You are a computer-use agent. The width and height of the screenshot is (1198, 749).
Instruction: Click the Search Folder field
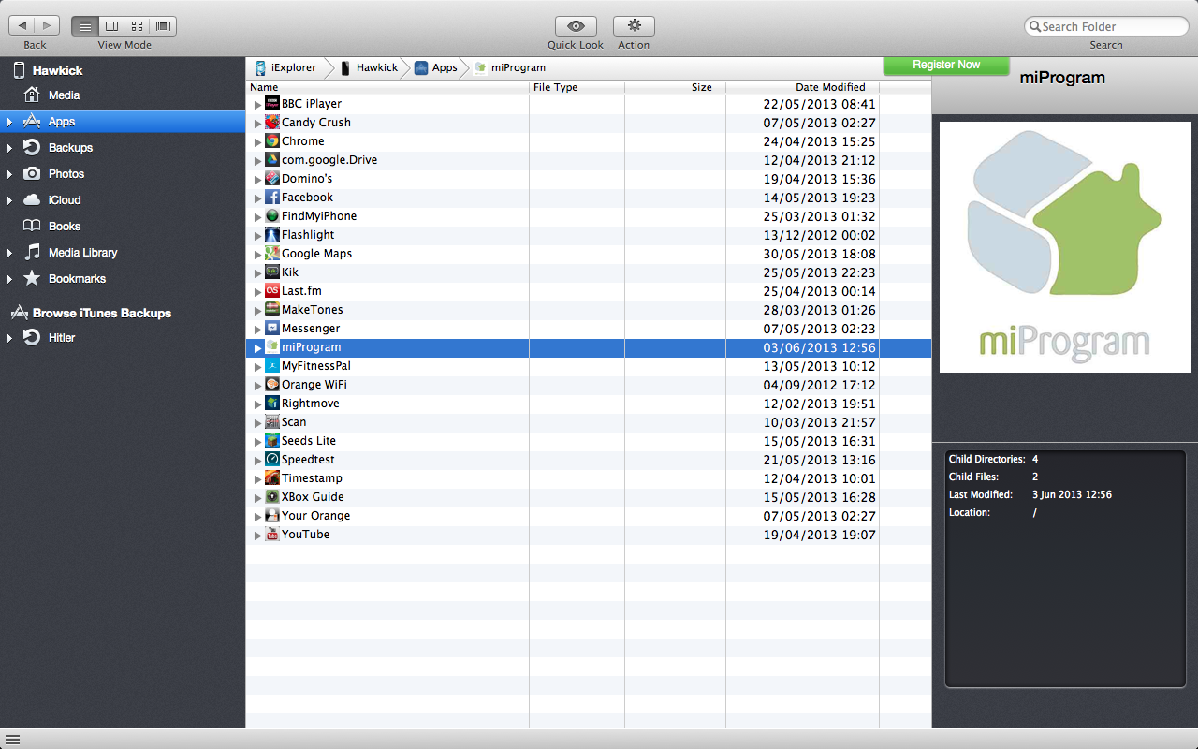click(1106, 26)
